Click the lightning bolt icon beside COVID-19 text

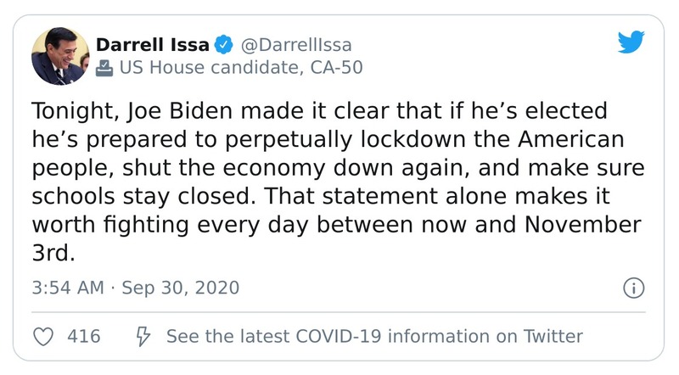coord(143,337)
